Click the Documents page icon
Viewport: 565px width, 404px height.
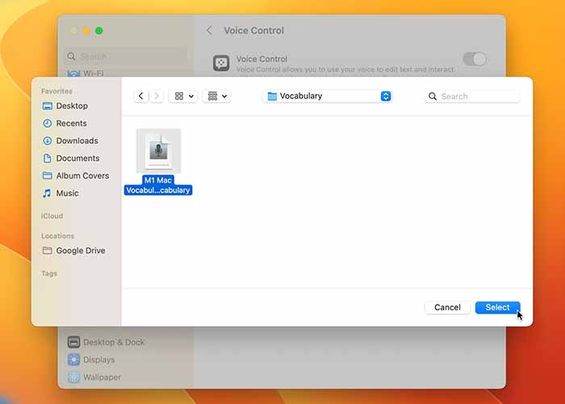47,158
